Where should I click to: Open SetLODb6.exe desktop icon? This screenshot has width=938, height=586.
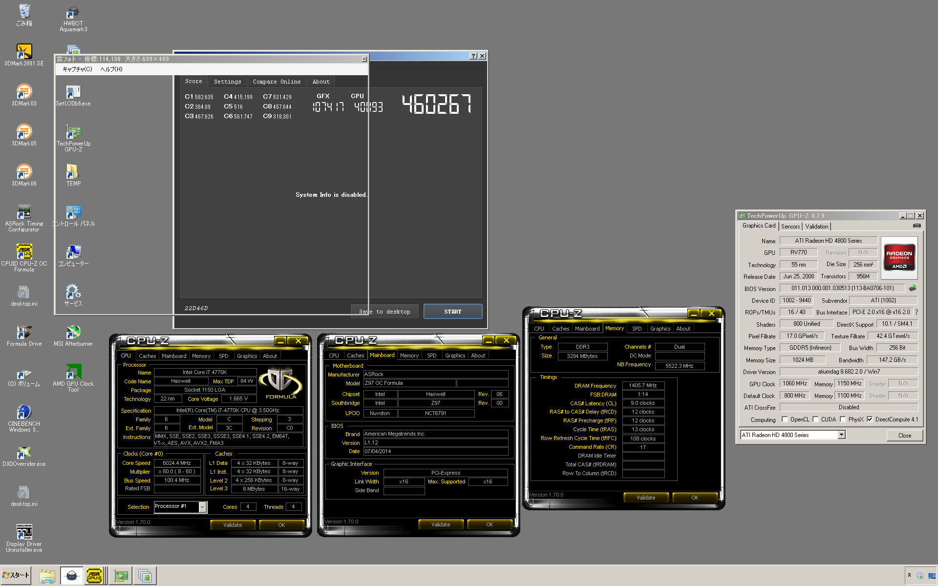pyautogui.click(x=73, y=95)
